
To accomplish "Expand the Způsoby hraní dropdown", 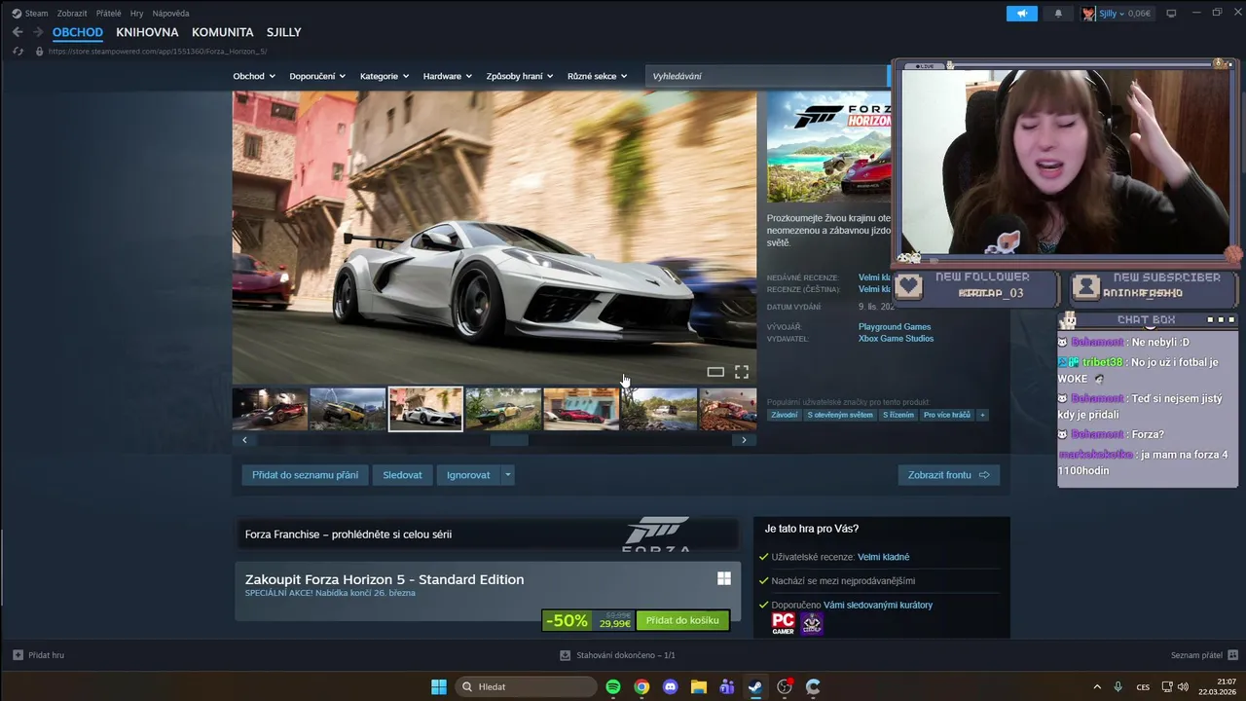I will pyautogui.click(x=520, y=76).
